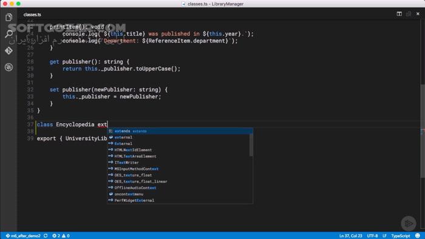The image size is (425, 239).
Task: Click 'Encyclopedia' class name on line 37
Action: (x=75, y=124)
